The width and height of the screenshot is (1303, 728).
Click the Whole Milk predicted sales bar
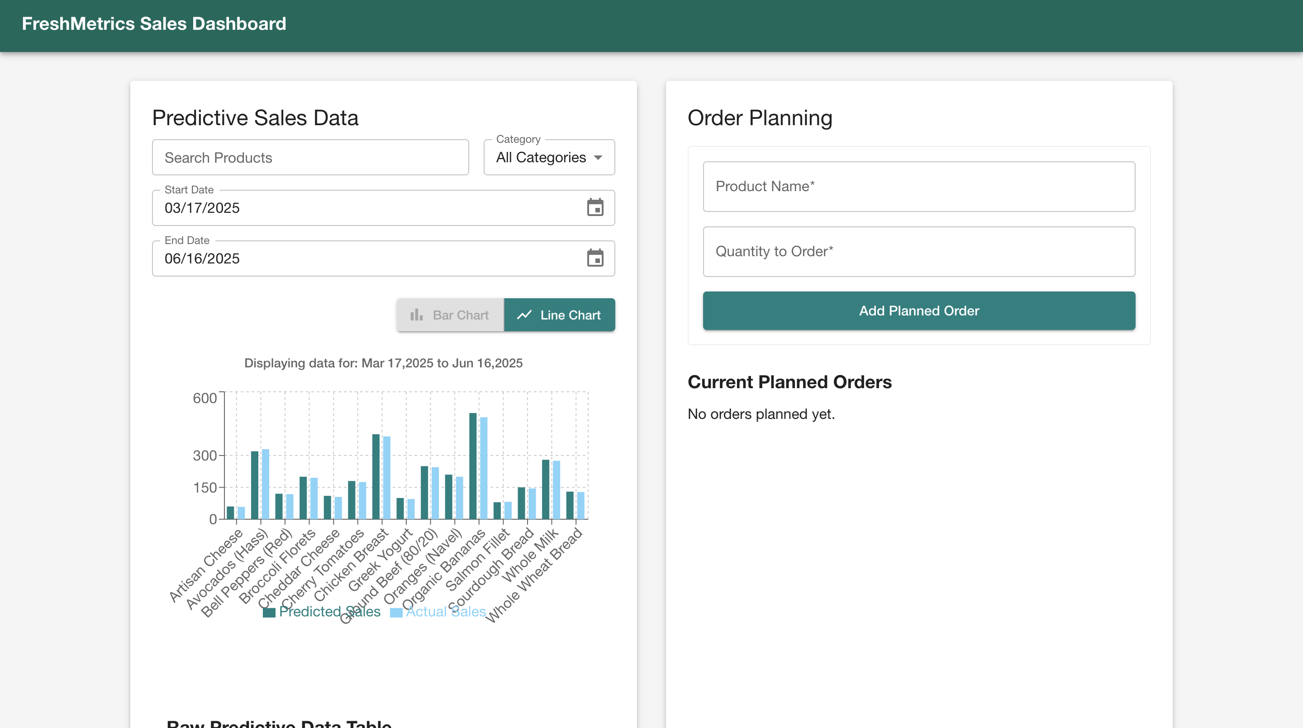(x=546, y=489)
